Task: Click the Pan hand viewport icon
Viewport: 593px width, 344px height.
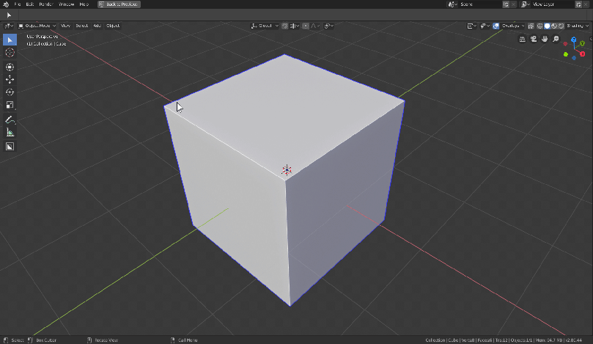Action: tap(545, 40)
